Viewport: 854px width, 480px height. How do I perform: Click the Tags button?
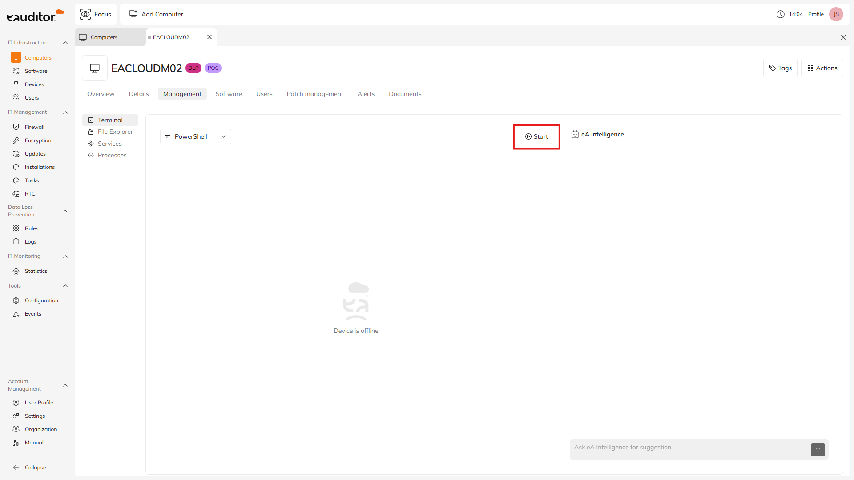click(x=780, y=68)
